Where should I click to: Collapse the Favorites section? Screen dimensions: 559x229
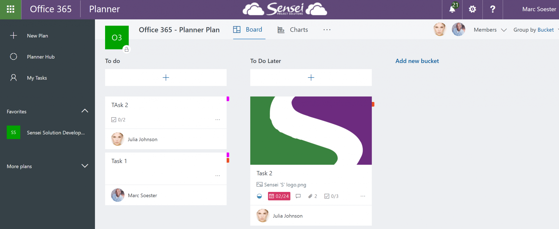[x=85, y=111]
